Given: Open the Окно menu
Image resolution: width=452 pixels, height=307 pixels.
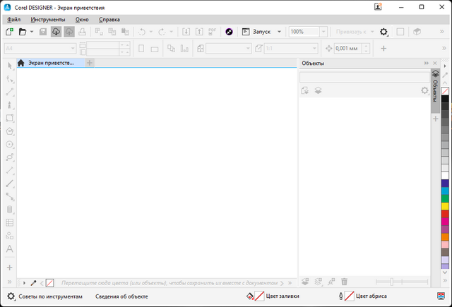Looking at the screenshot, I should 82,20.
